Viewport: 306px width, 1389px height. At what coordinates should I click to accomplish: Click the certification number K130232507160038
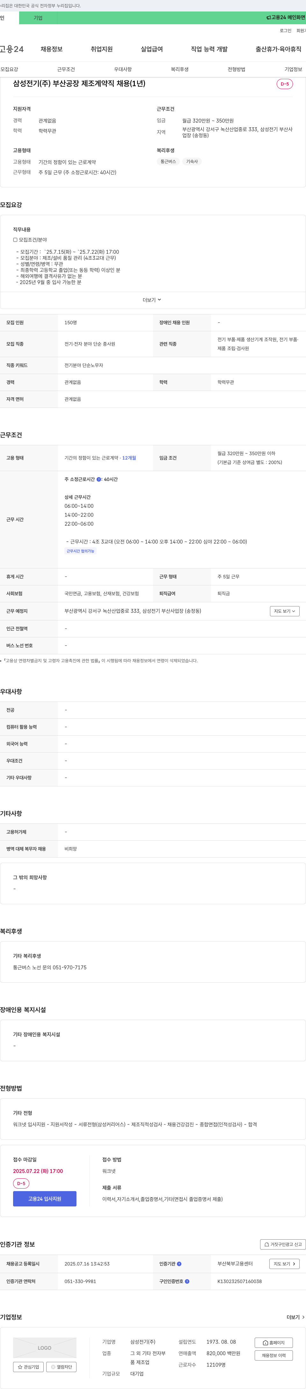pos(240,1281)
